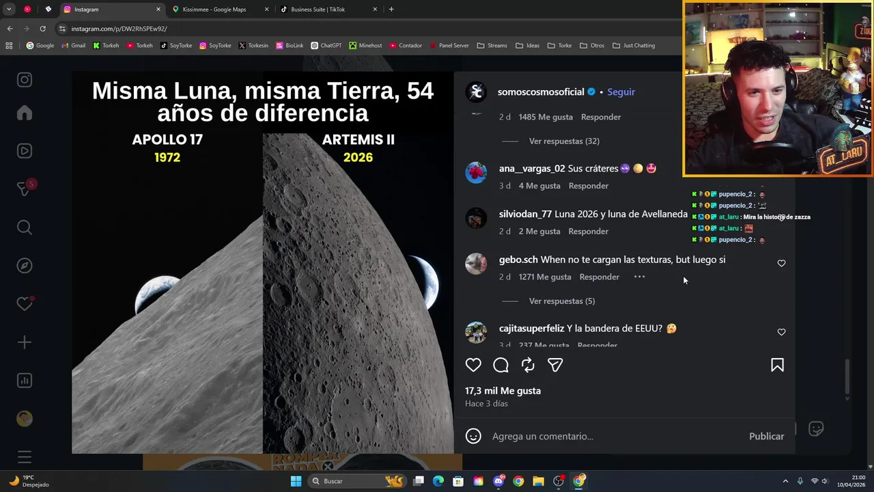Expand Ver respuestas (32)
This screenshot has width=874, height=492.
tap(564, 141)
